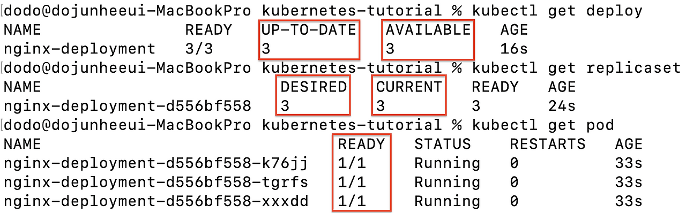Click the 16s age value

(514, 49)
